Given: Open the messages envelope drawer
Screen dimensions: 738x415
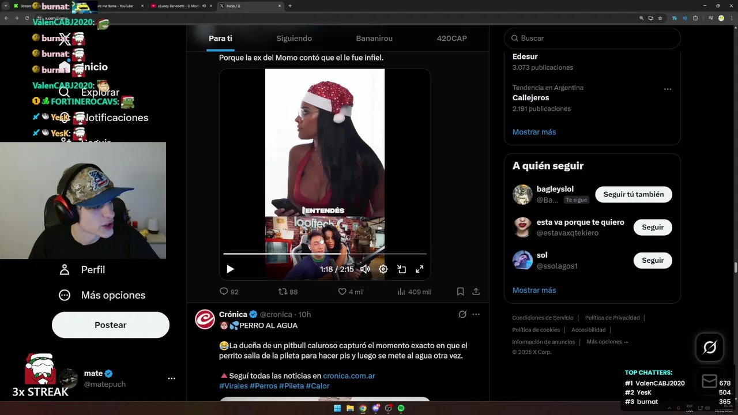Looking at the screenshot, I should [710, 381].
